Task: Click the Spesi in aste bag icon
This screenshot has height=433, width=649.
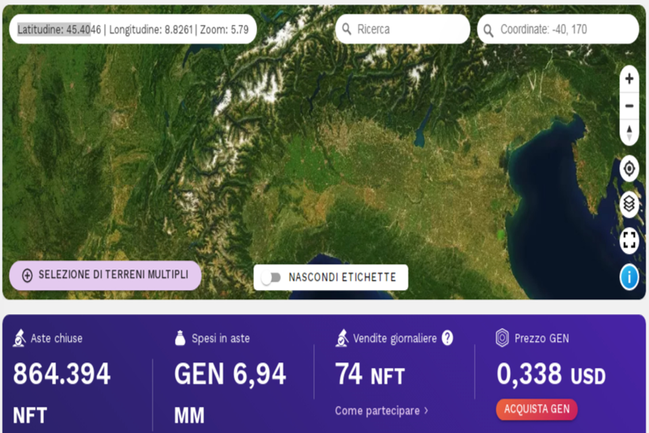Action: pyautogui.click(x=180, y=338)
